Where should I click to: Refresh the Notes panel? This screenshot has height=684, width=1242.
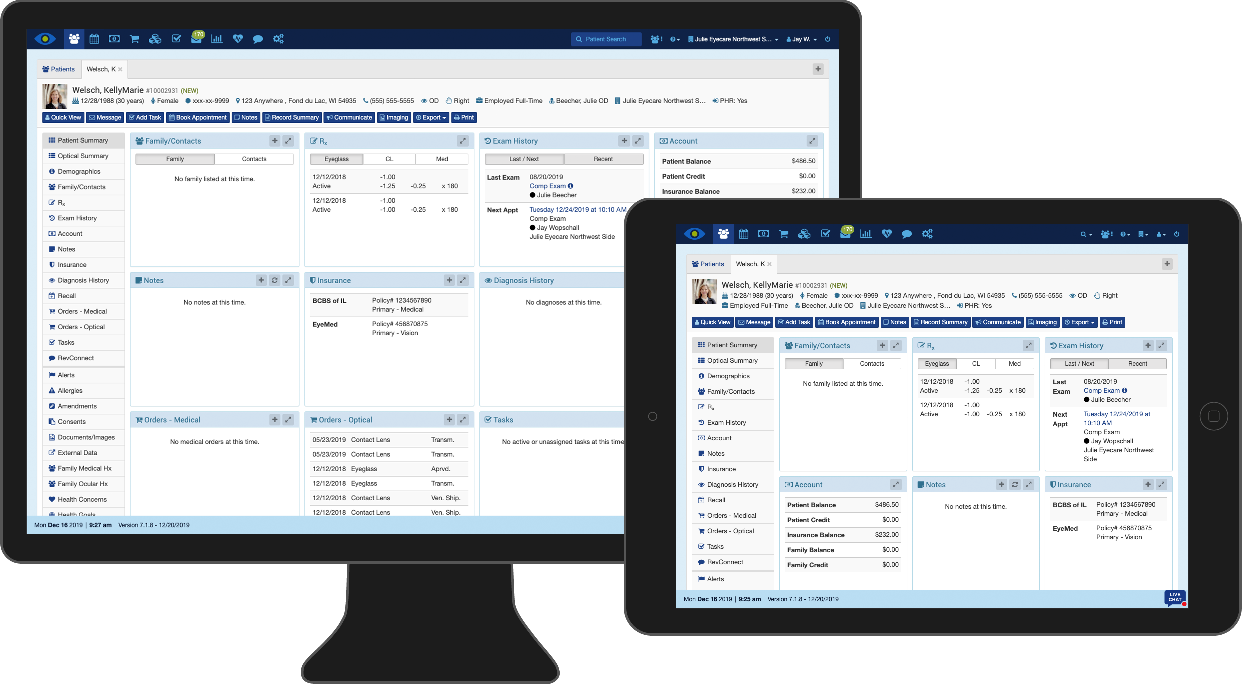(x=275, y=280)
